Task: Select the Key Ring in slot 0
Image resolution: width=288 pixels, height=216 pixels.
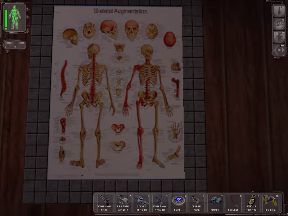Action: tap(270, 202)
